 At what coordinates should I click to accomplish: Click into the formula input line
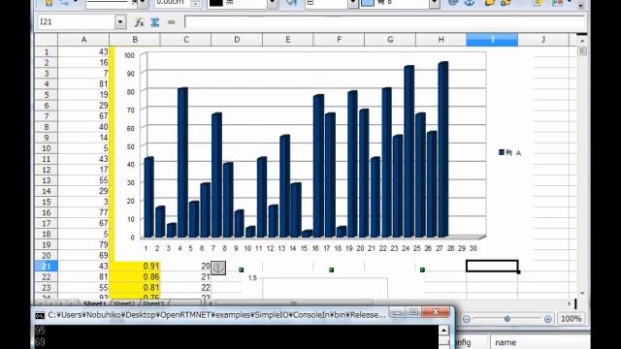click(385, 22)
